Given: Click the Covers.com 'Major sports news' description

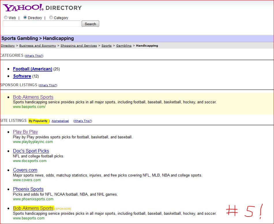Looking at the screenshot, I should [108, 175].
